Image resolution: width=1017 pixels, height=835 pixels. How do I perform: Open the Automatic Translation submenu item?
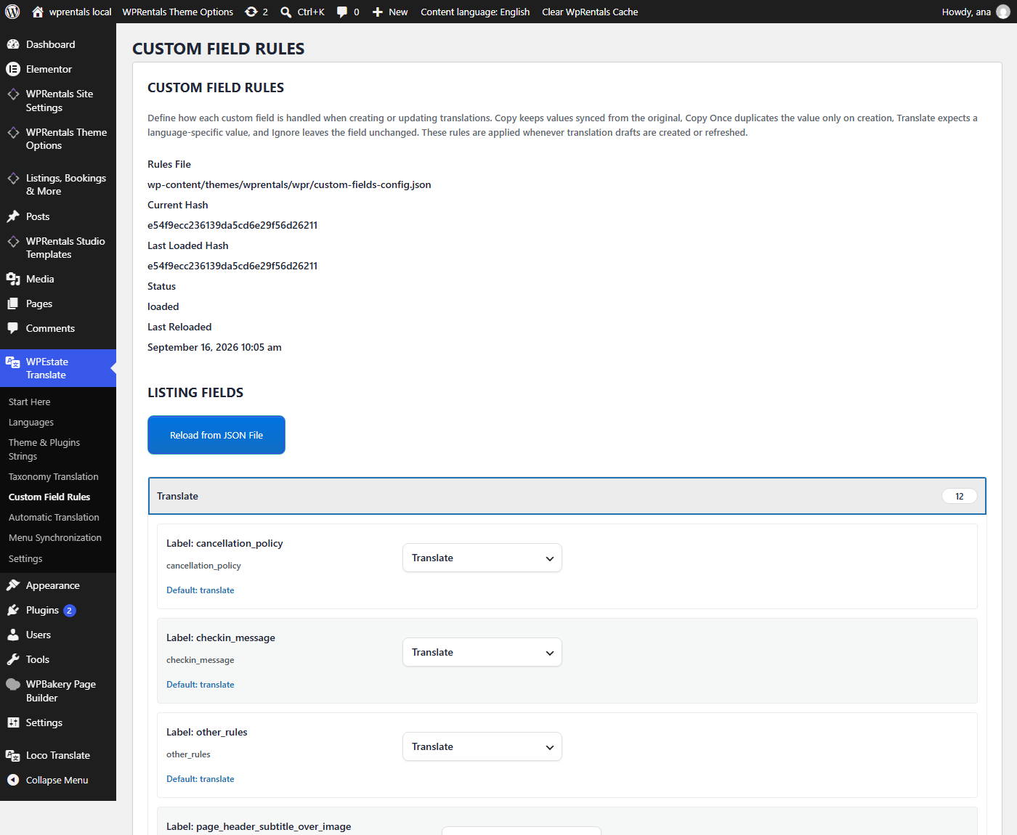54,517
